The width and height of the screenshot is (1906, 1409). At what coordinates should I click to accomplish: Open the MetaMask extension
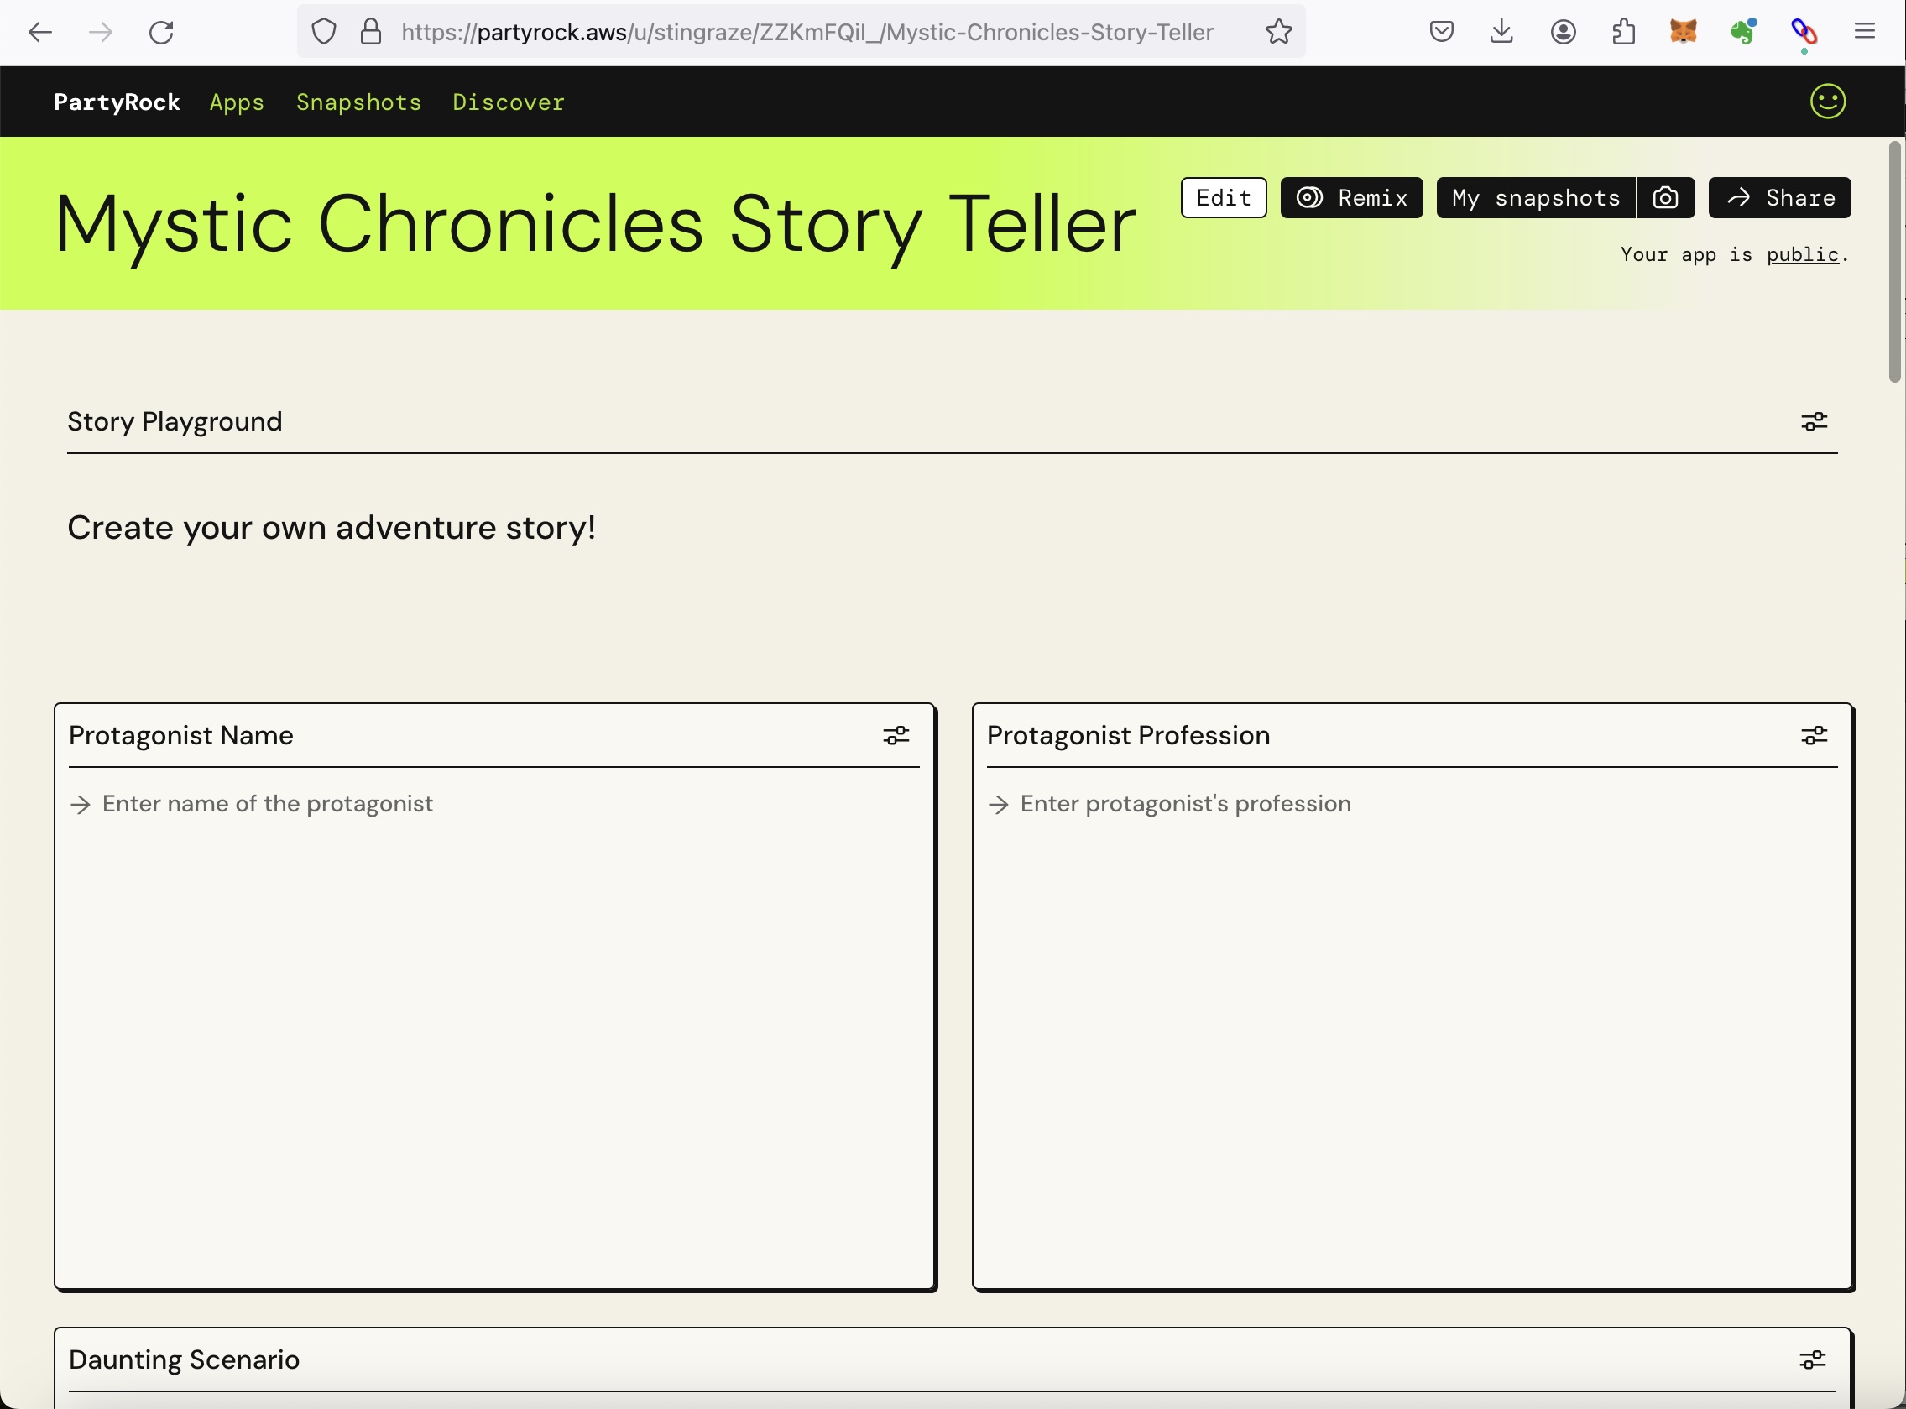click(1683, 32)
